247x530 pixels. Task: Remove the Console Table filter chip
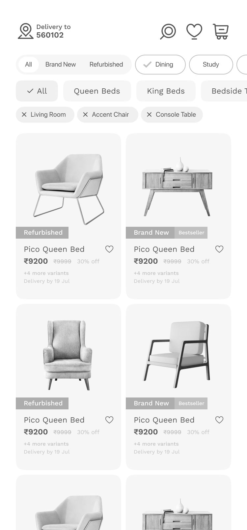tap(149, 115)
